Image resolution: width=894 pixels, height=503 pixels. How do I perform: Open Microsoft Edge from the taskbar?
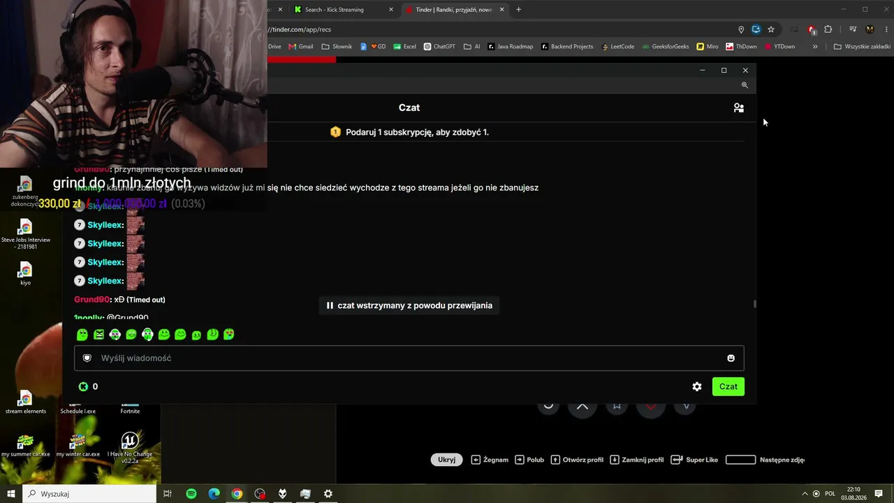tap(214, 494)
